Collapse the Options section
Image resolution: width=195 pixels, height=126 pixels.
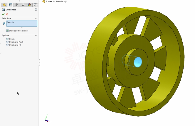[36, 35]
